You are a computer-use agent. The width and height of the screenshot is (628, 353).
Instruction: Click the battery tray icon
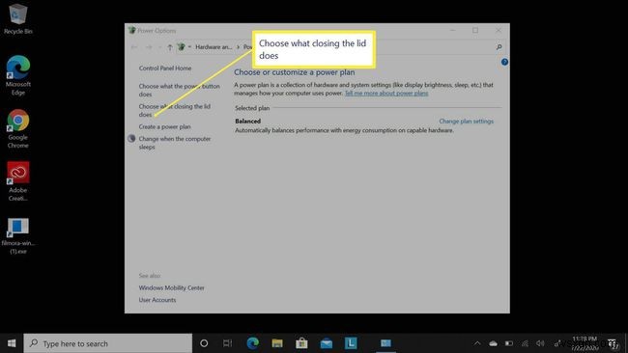[509, 343]
